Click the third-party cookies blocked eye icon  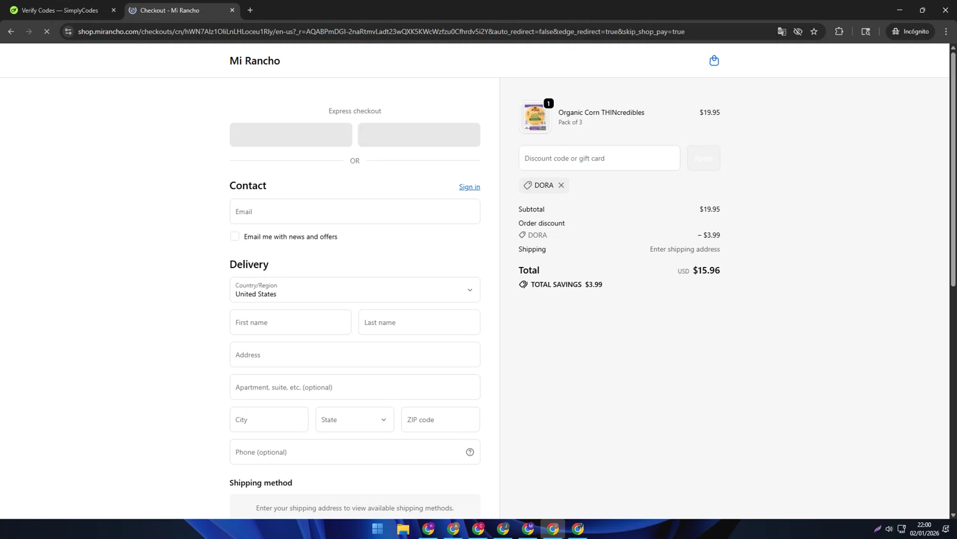pyautogui.click(x=797, y=31)
